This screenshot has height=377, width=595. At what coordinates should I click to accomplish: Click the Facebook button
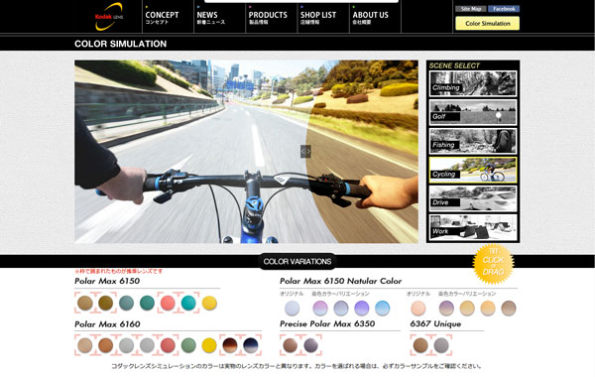pyautogui.click(x=504, y=9)
